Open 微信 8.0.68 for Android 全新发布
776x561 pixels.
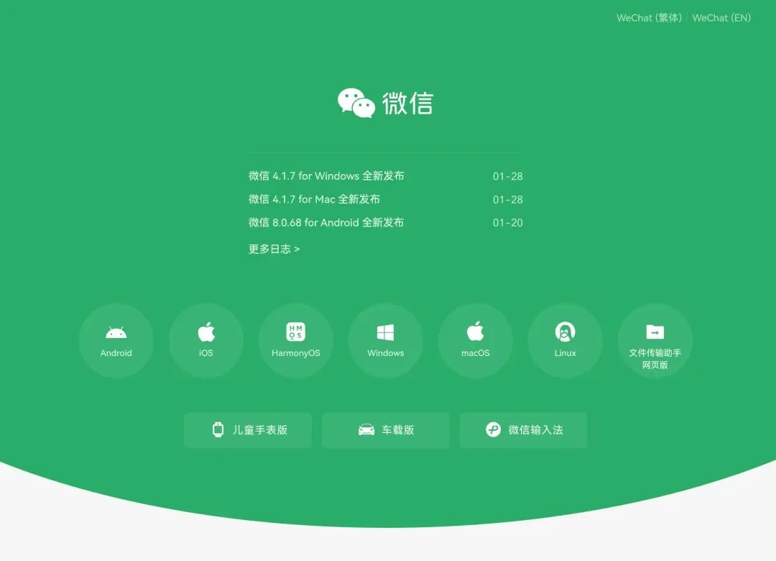point(326,222)
